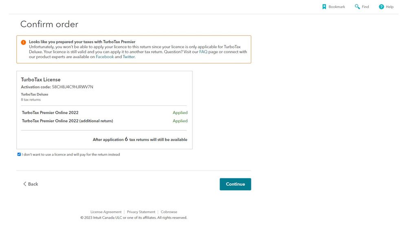This screenshot has height=241, width=407.
Task: Follow the Twitter link
Action: [x=129, y=57]
